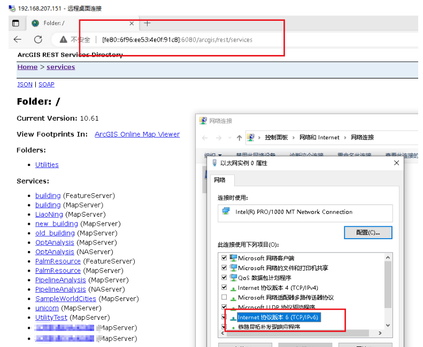This screenshot has width=423, height=347.
Task: Click the 配置(C)... button
Action: pyautogui.click(x=368, y=233)
